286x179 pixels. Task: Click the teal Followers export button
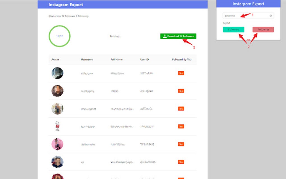coord(234,29)
